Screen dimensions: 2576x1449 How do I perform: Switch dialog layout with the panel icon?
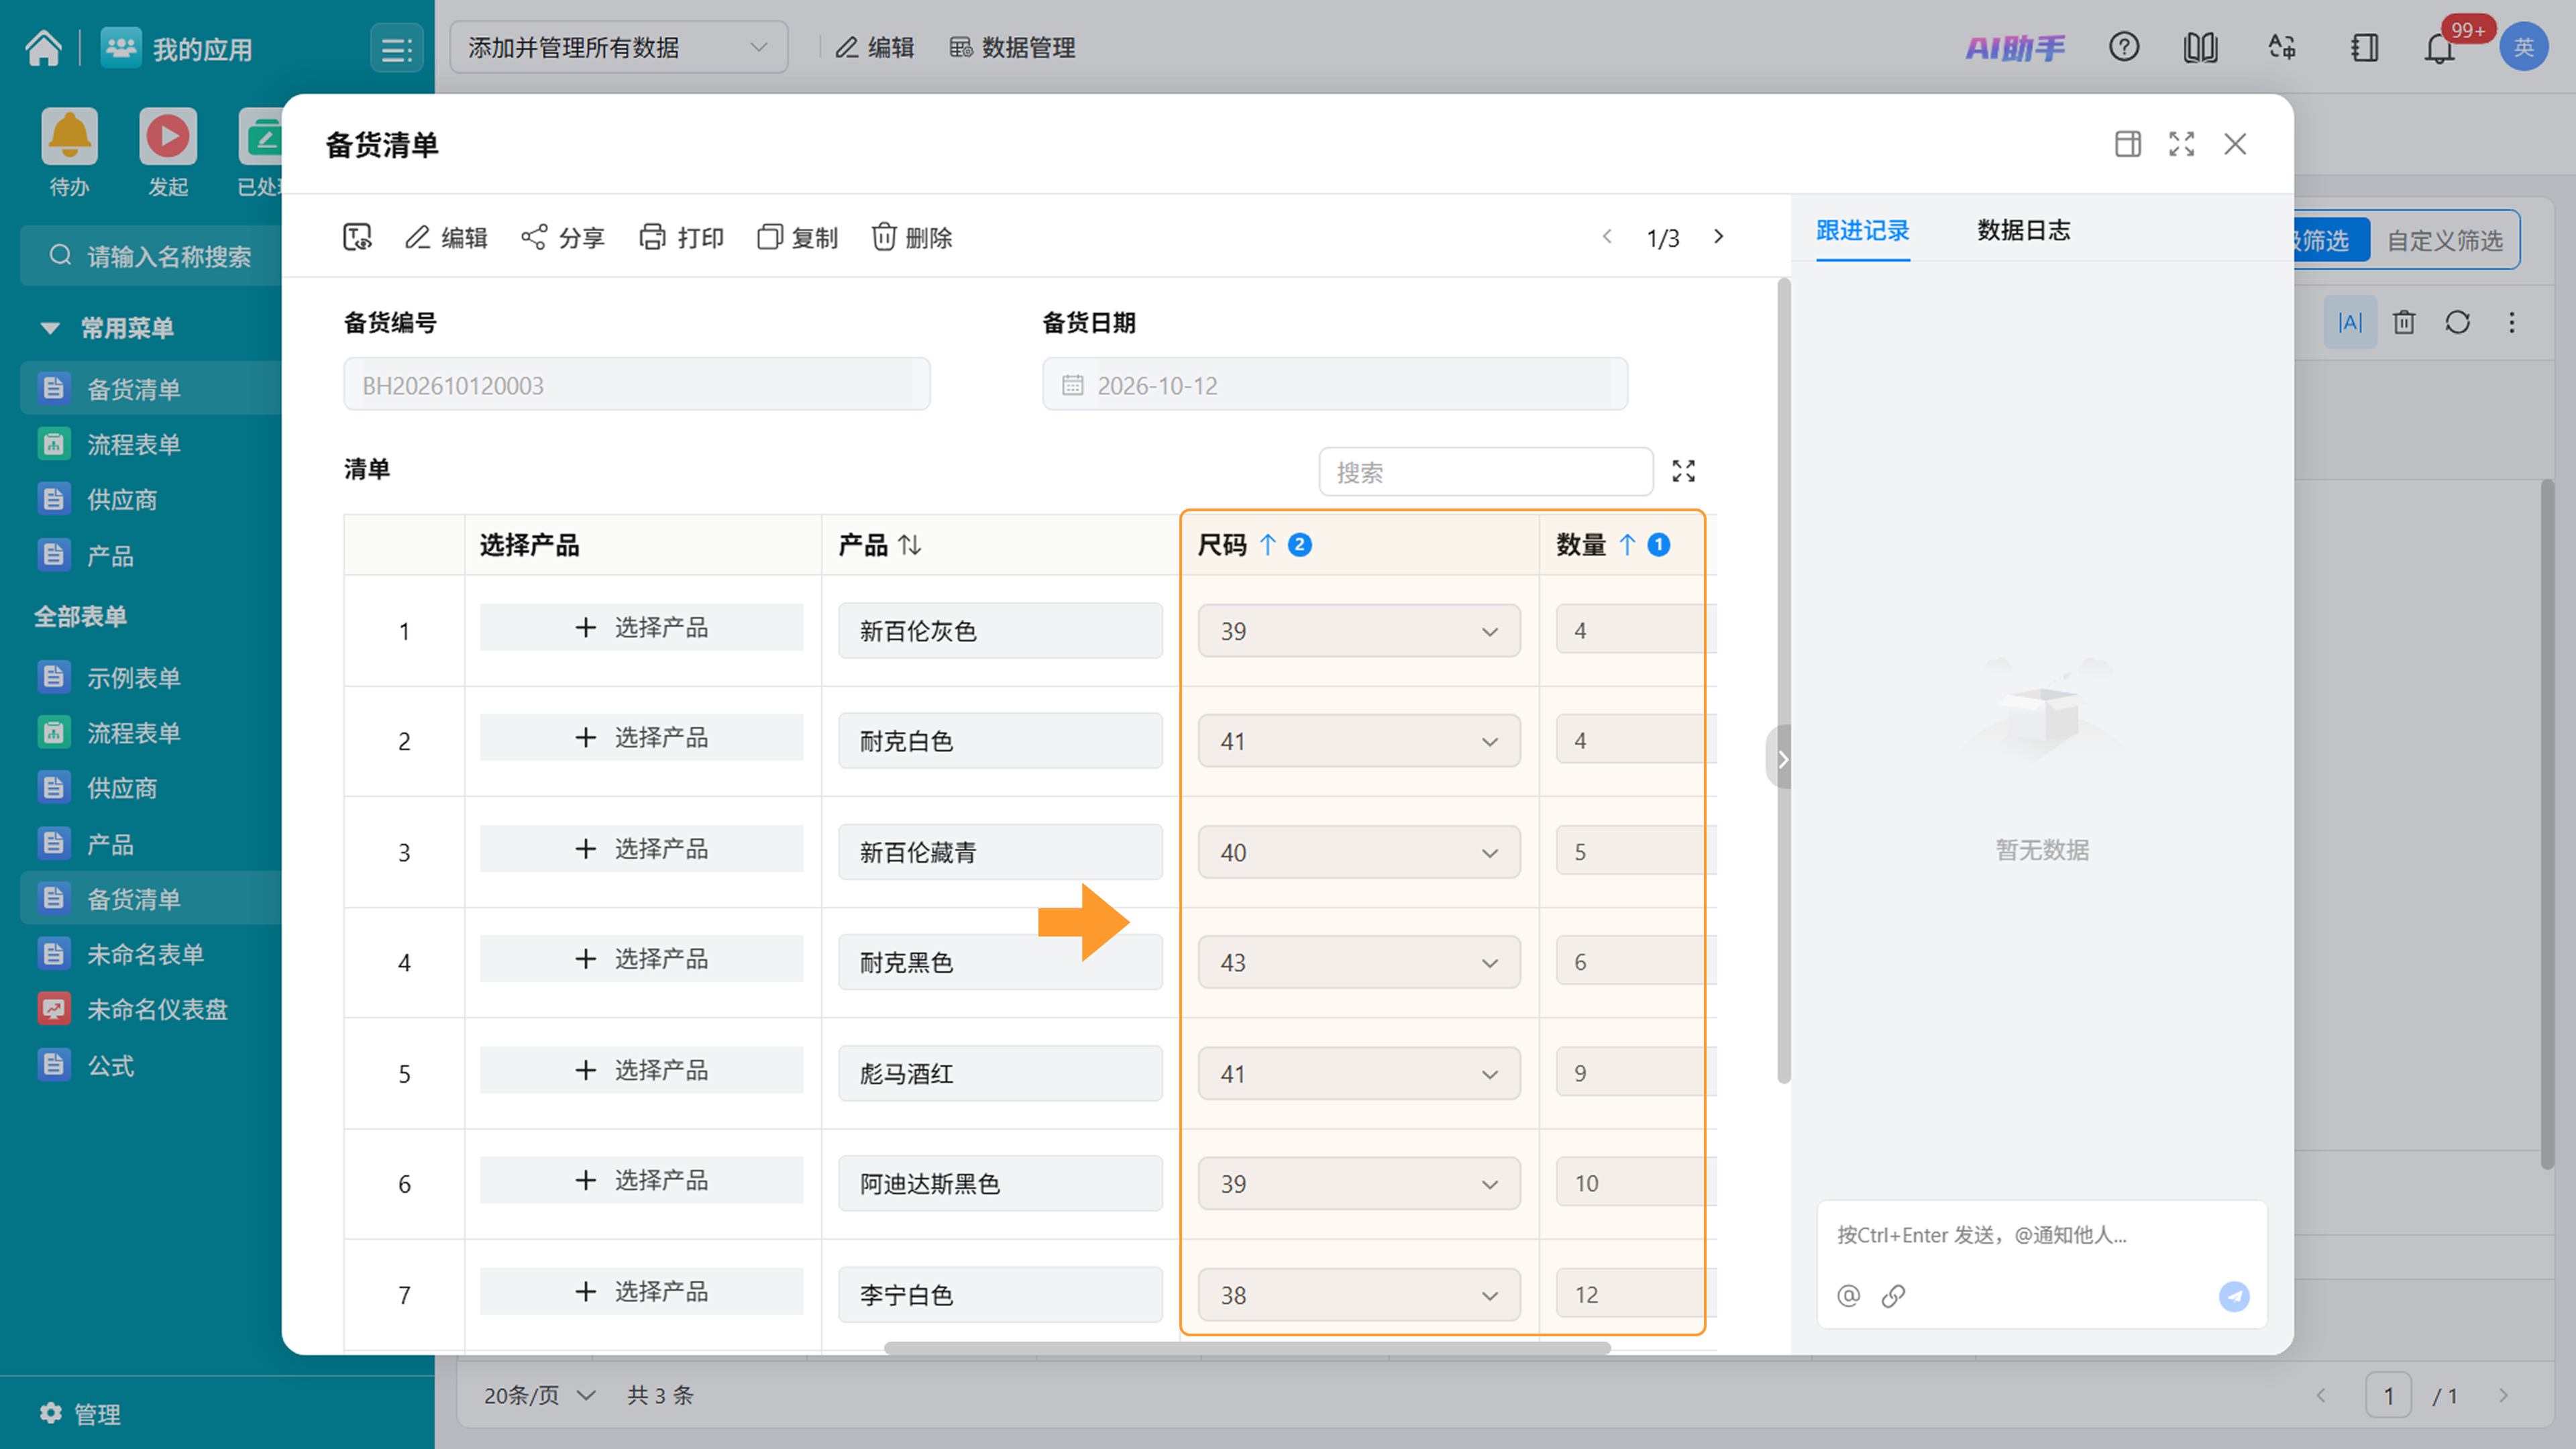click(x=2128, y=144)
